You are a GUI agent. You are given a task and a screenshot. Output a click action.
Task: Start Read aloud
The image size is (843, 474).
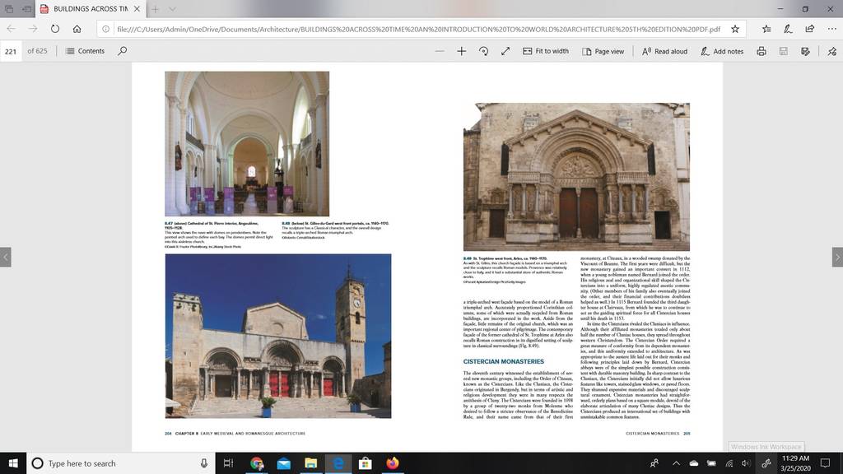click(665, 51)
